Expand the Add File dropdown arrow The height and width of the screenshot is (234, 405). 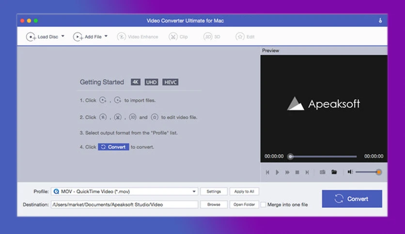106,36
